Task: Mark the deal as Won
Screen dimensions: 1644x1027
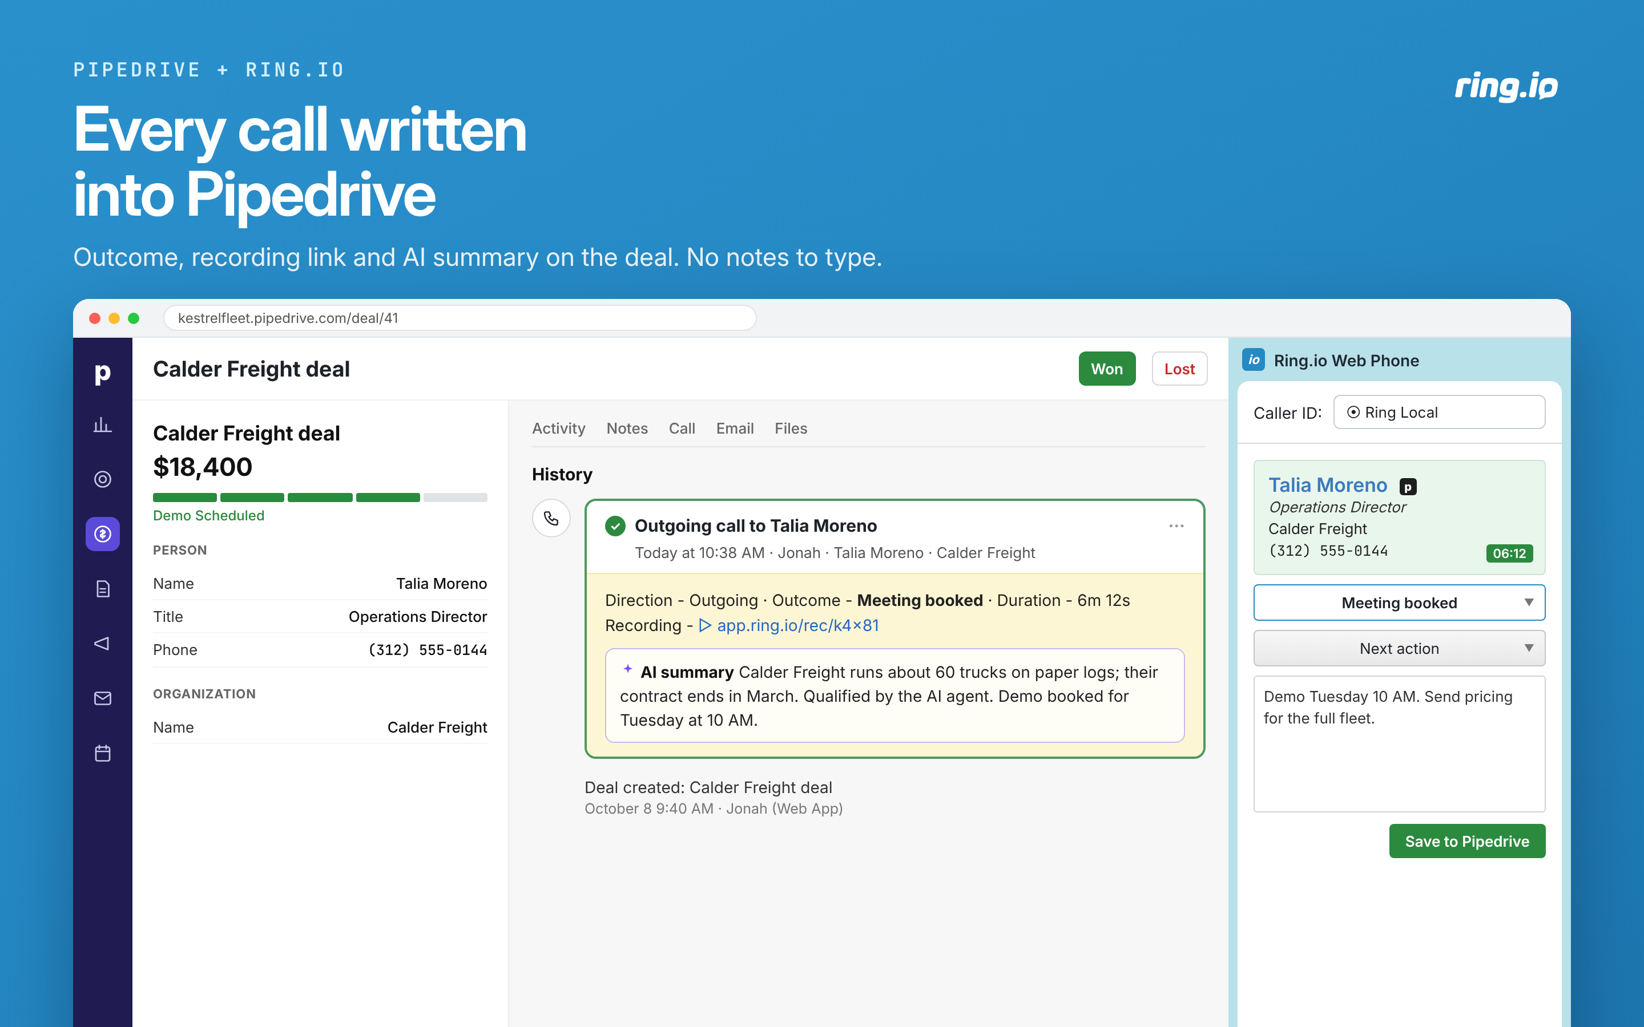Action: (1107, 369)
